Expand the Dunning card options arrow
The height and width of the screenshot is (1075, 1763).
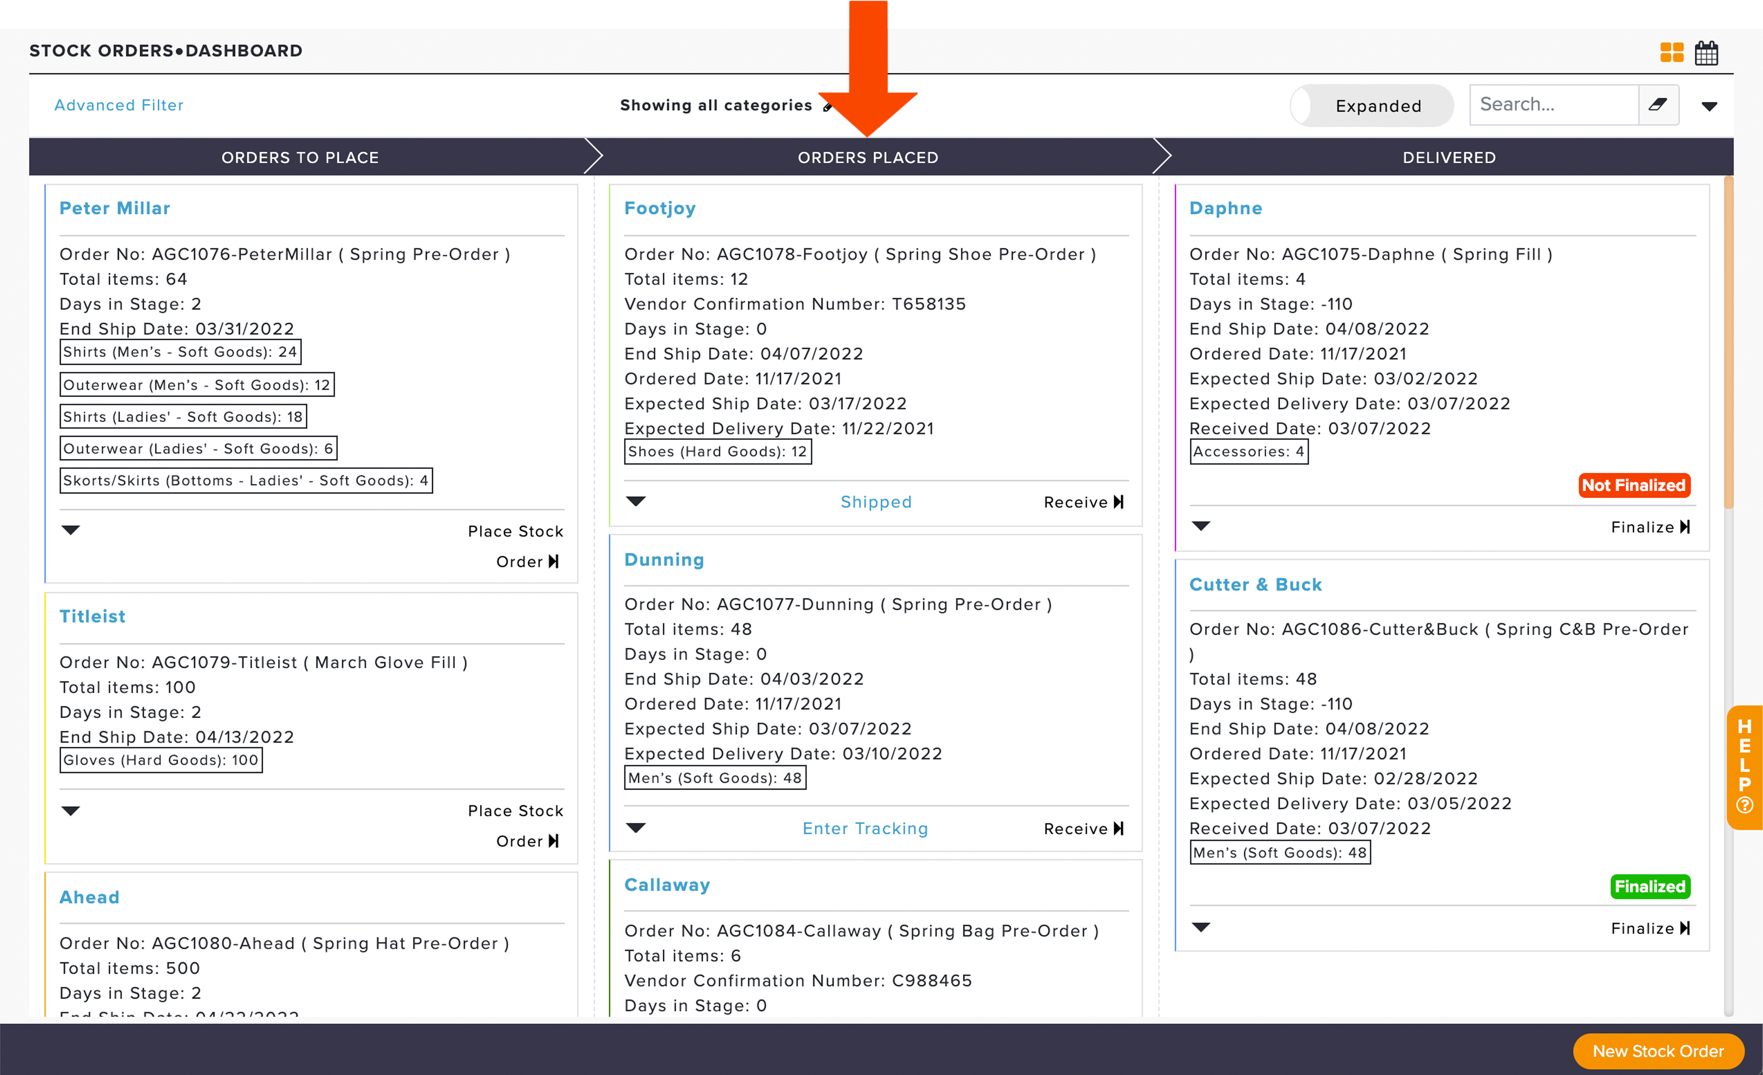635,827
